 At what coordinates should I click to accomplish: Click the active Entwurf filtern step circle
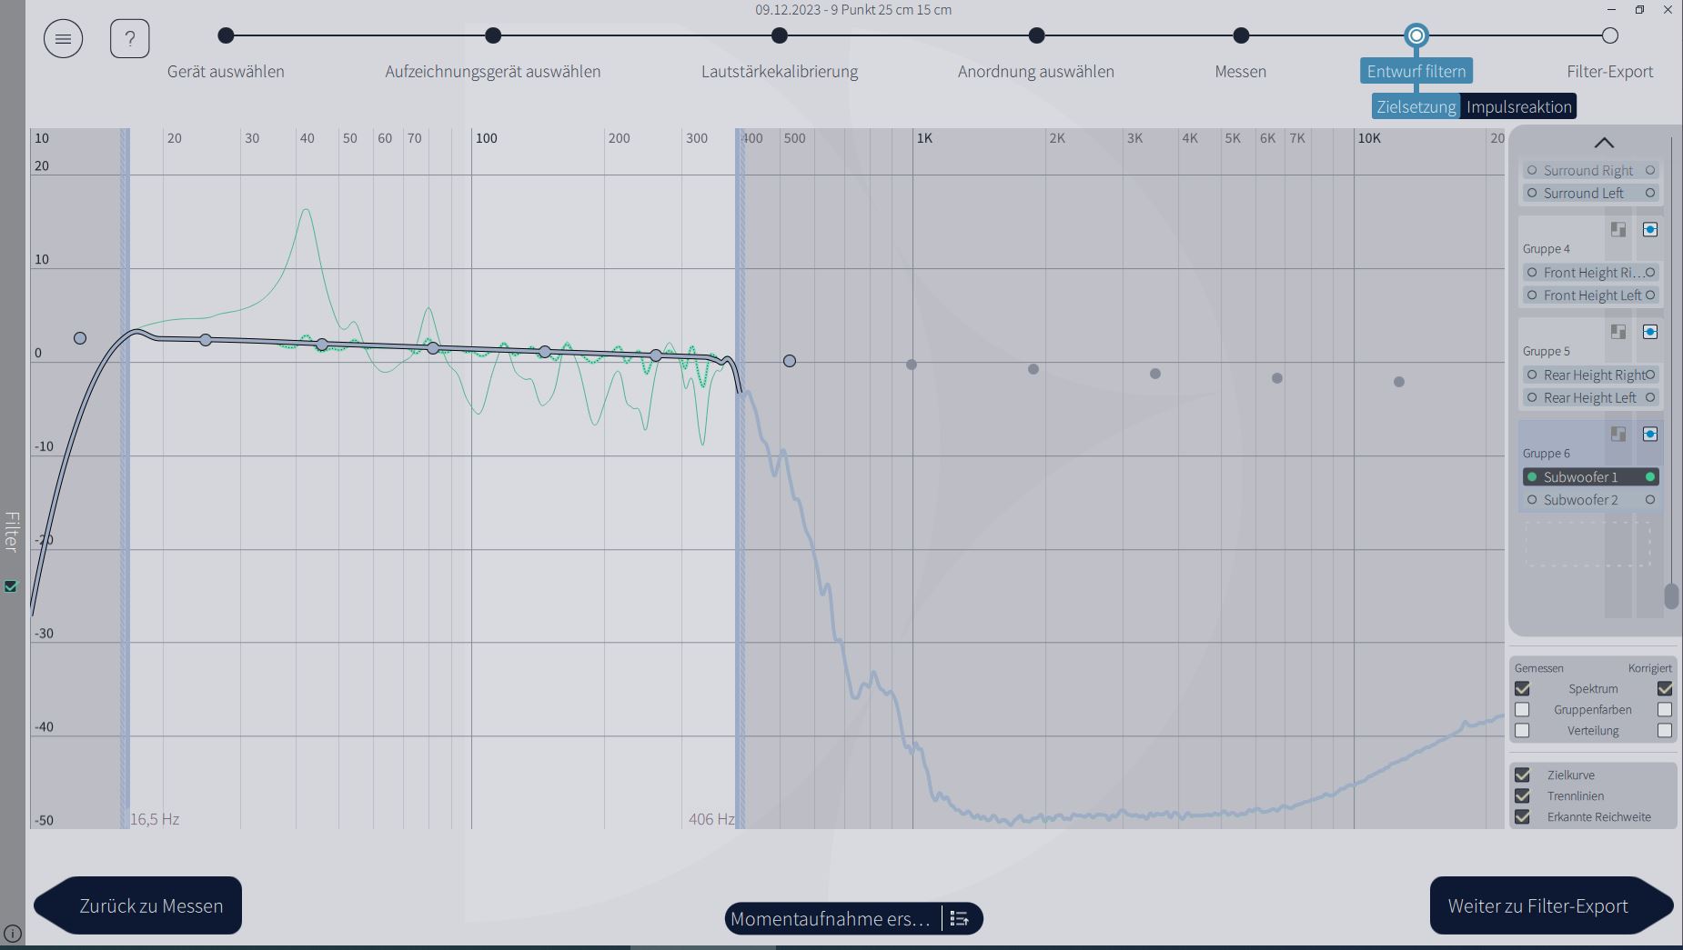coord(1416,35)
